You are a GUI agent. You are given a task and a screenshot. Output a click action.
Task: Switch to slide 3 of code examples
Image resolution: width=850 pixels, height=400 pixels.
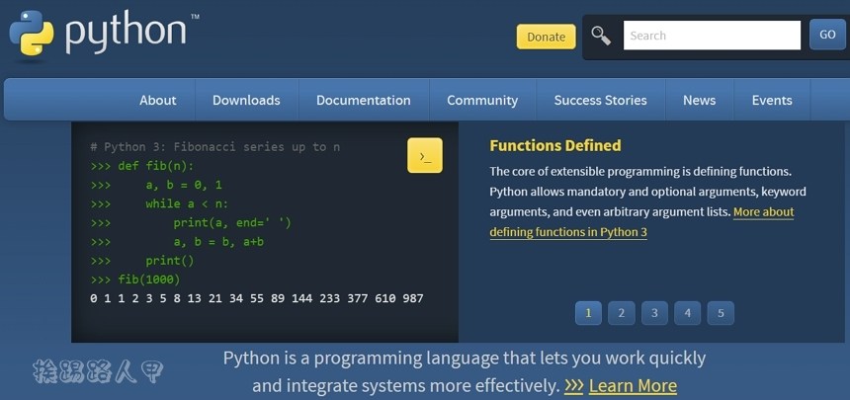coord(655,313)
